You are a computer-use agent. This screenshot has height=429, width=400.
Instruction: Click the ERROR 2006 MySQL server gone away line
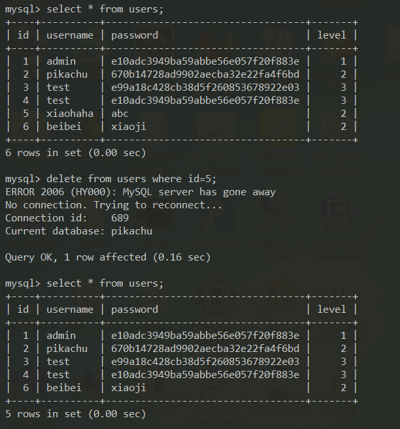pos(141,192)
